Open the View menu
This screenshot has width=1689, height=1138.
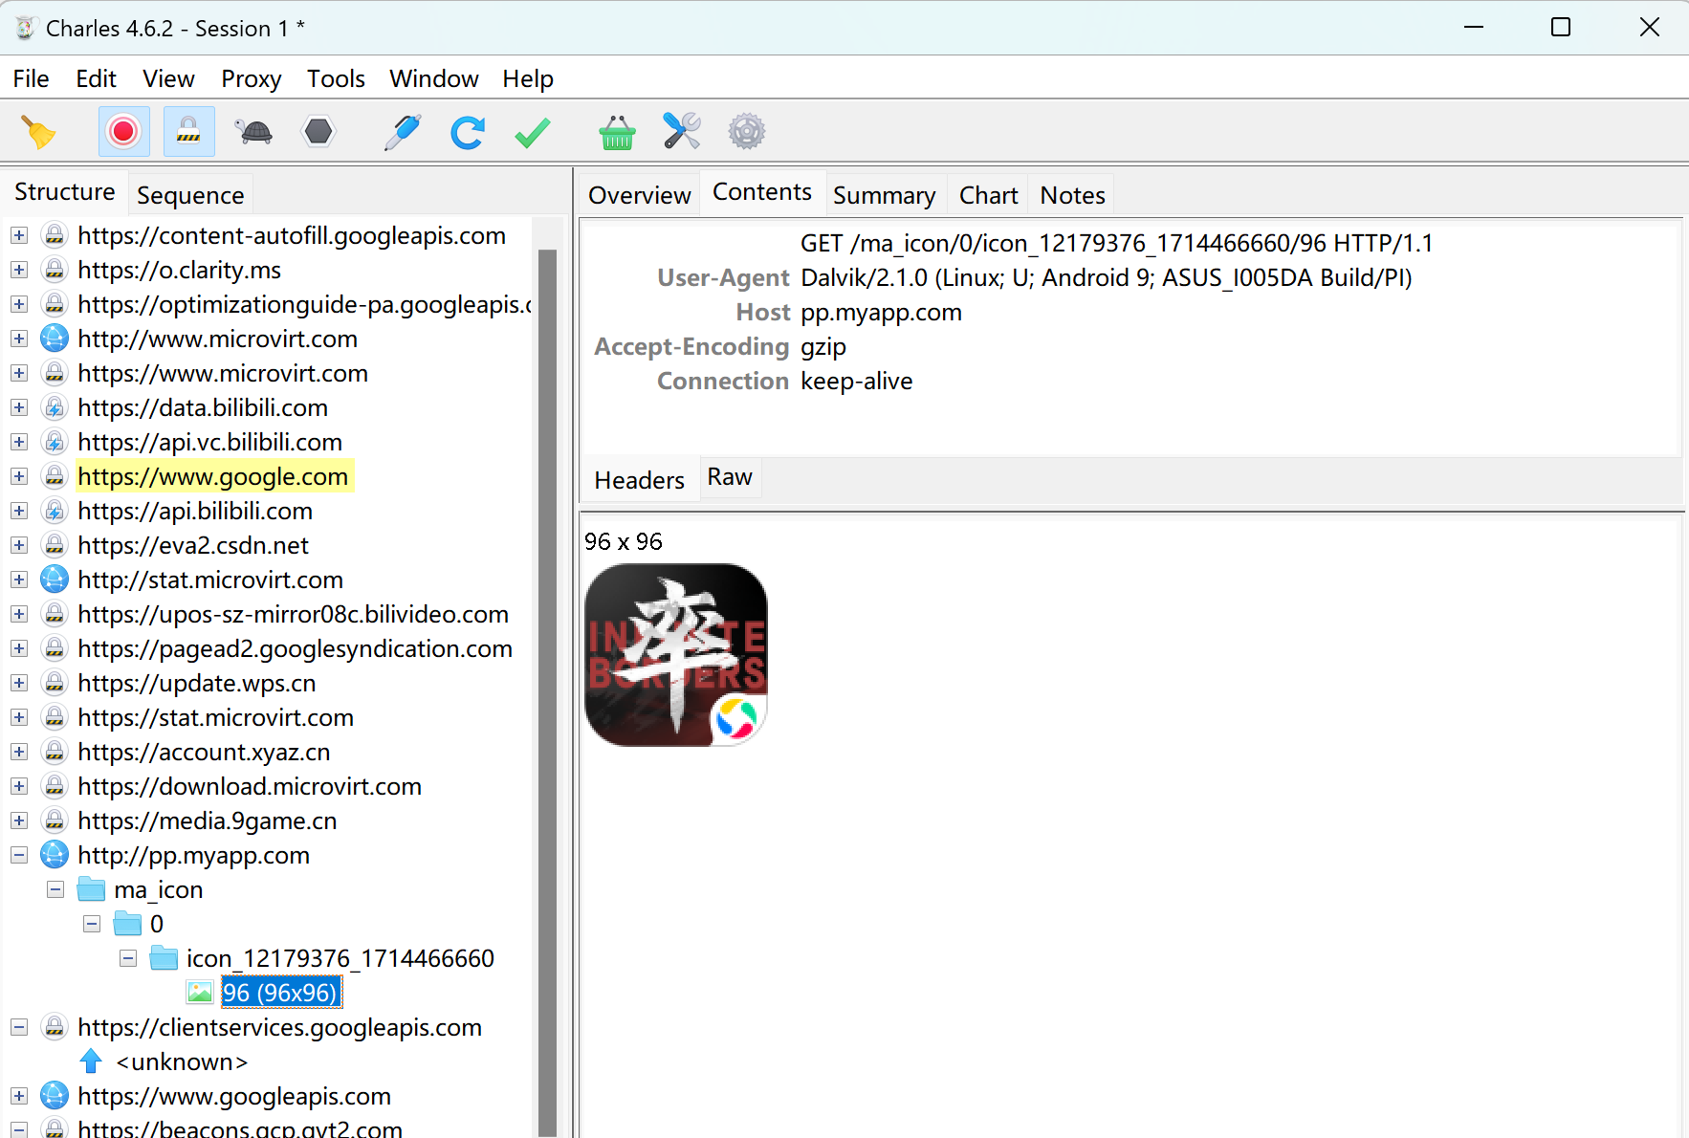click(168, 78)
